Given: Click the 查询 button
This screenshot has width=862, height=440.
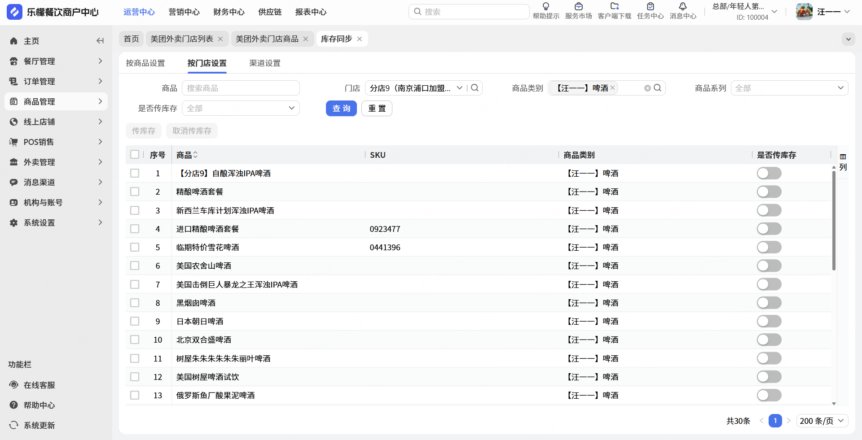Looking at the screenshot, I should click(x=341, y=108).
